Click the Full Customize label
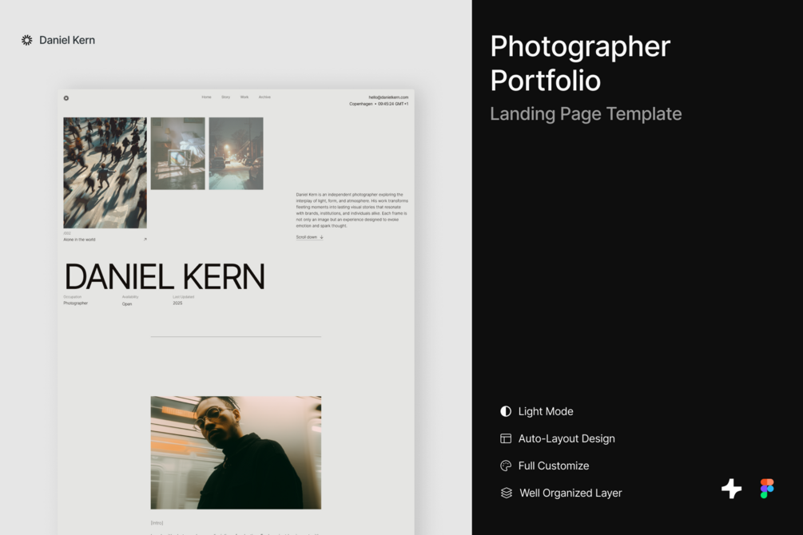This screenshot has height=535, width=803. click(554, 466)
